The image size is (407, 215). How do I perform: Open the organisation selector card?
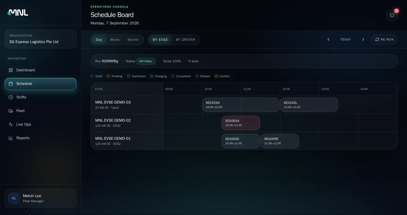tap(40, 39)
